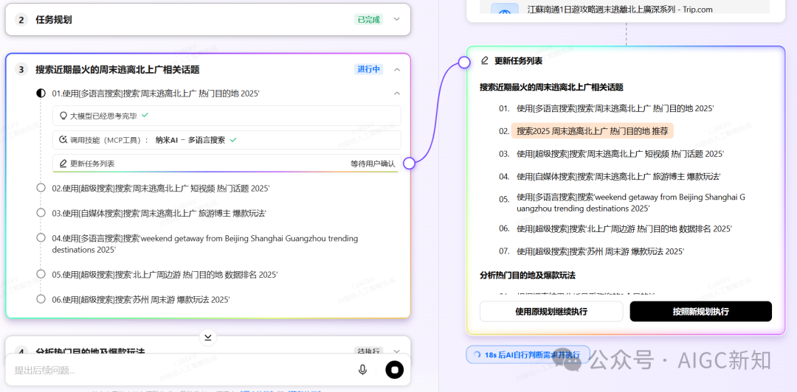
Task: Focus the 提出后续问题 input field
Action: 183,370
